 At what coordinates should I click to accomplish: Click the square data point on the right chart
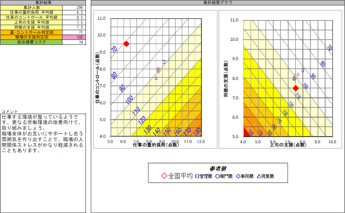point(302,70)
